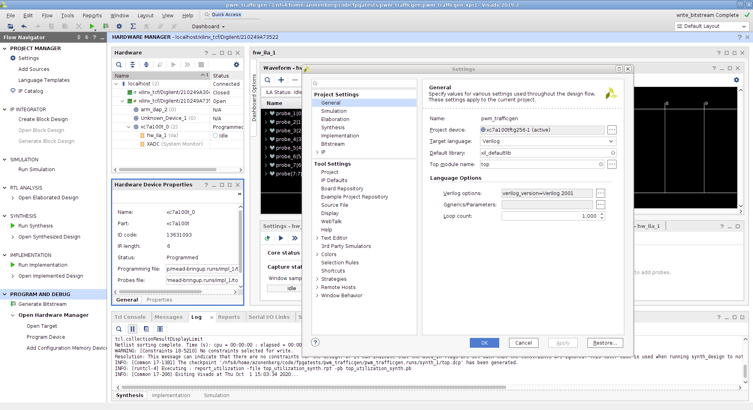Click Run trigger arrow in Hardware panel
Viewport: 753px width, 410px height.
click(x=173, y=65)
